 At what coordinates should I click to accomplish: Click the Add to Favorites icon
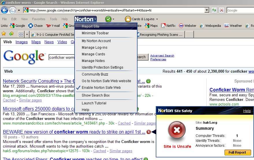(11, 34)
